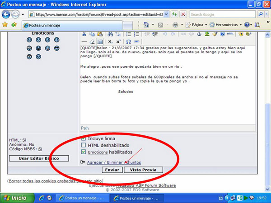Enable the 'HTML deshabilitado' checkbox

83,145
